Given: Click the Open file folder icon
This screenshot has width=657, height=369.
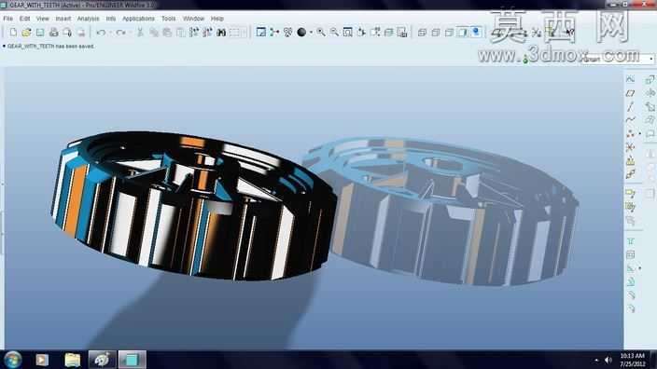Looking at the screenshot, I should (26, 33).
